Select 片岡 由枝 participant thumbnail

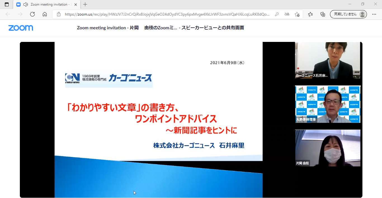pos(328,148)
